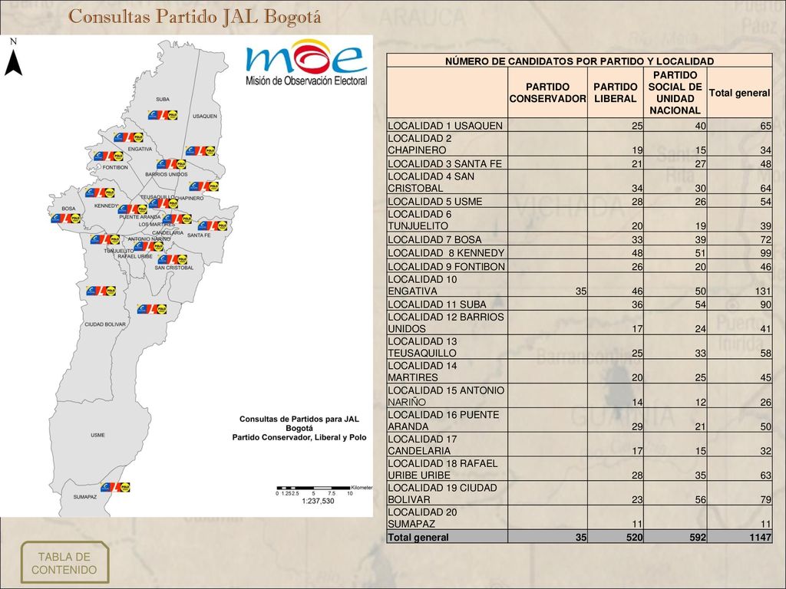Click the row label LOCALIDAD 12 BARRIOS UNIDOS
This screenshot has width=786, height=589.
[x=446, y=323]
